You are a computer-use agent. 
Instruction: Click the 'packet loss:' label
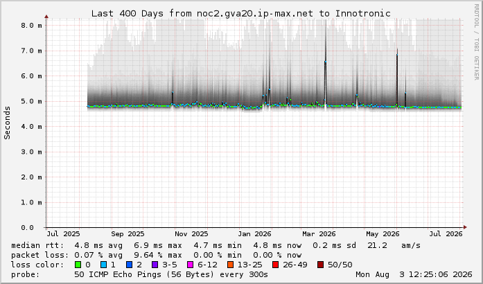[x=40, y=255]
